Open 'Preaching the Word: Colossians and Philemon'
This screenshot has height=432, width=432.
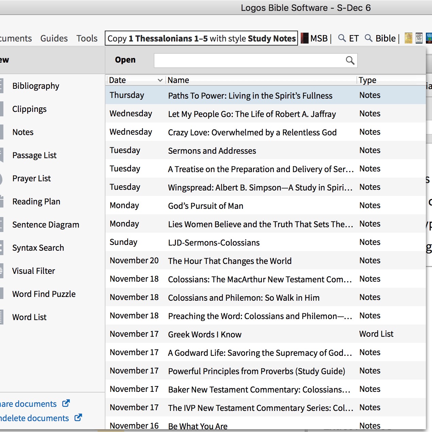coord(265,316)
